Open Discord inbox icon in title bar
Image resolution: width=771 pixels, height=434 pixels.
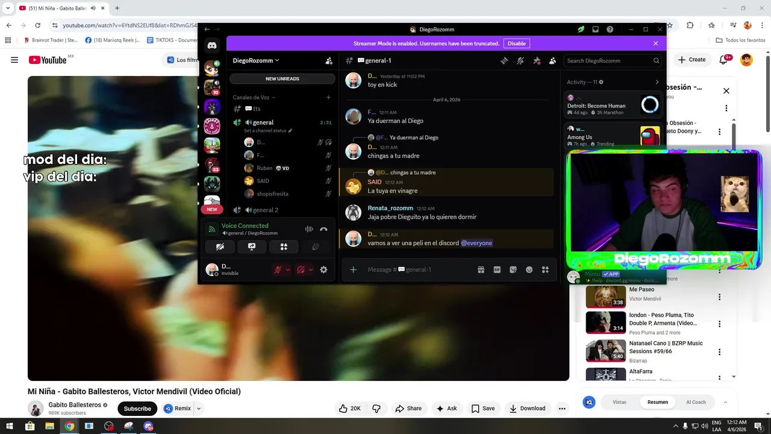click(595, 29)
